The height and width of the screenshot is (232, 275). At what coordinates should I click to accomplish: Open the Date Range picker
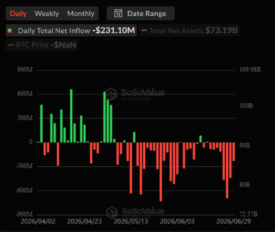[141, 13]
